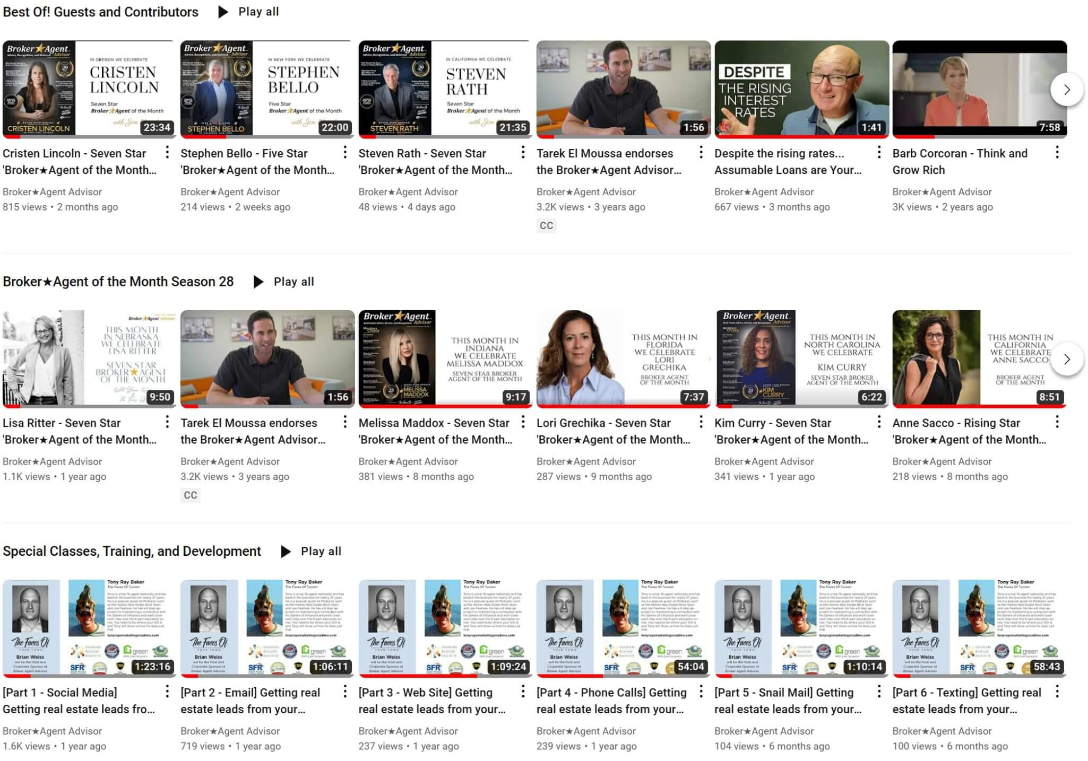This screenshot has width=1088, height=761.
Task: Open options menu for Cristen Lincoln video
Action: [167, 153]
